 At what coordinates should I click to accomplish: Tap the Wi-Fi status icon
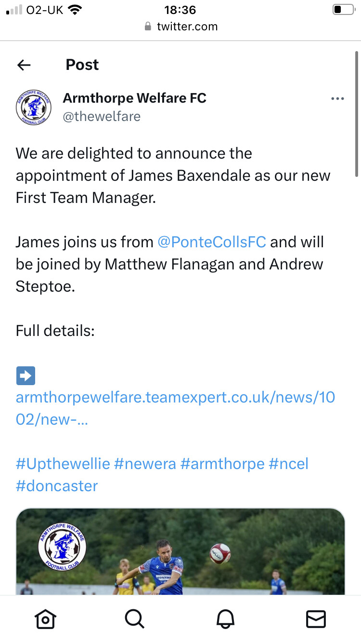point(75,10)
